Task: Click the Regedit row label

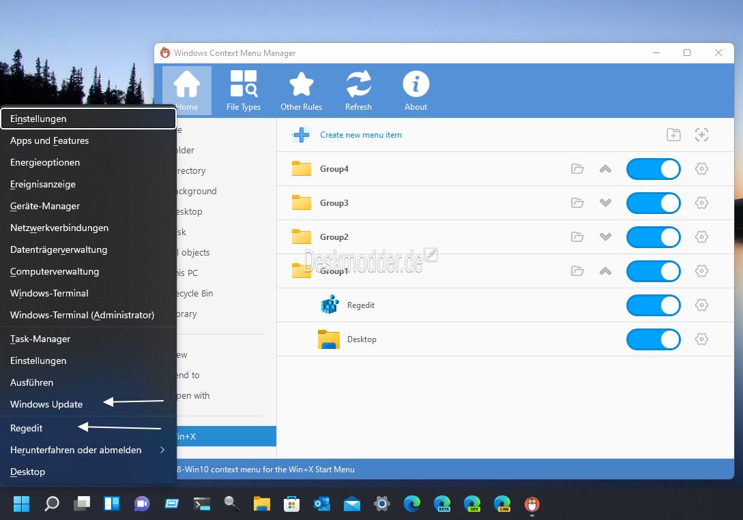Action: pos(361,305)
